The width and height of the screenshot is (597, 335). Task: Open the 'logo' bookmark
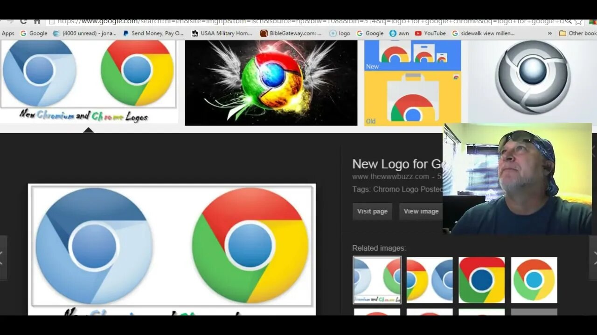click(340, 33)
